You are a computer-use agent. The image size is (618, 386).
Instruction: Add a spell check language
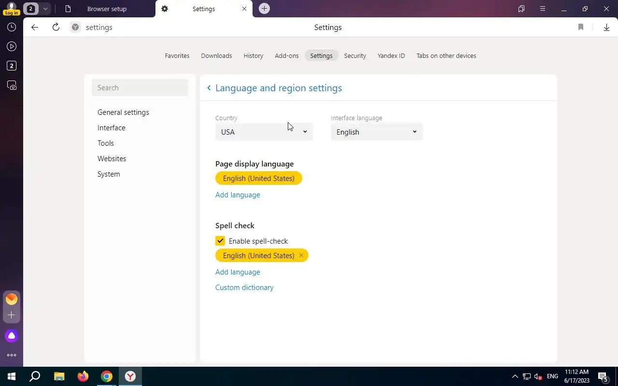[238, 272]
